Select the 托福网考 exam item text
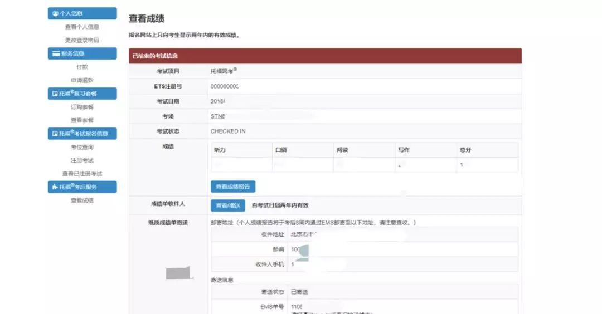This screenshot has height=314, width=602. pos(224,71)
